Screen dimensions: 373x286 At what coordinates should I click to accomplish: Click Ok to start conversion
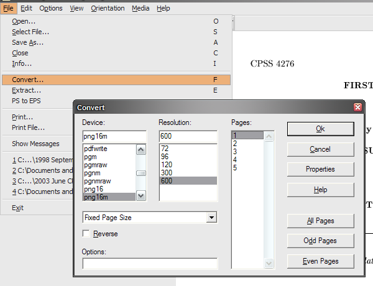[320, 129]
